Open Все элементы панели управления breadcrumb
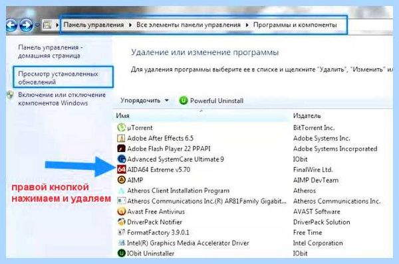399x264 pixels. (x=189, y=25)
